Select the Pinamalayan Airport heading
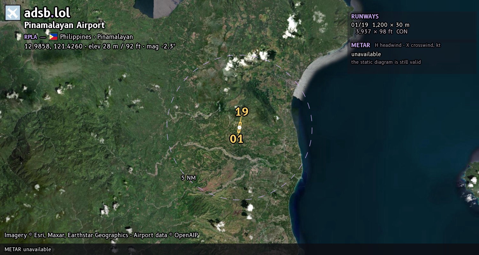479x255 pixels. [65, 25]
